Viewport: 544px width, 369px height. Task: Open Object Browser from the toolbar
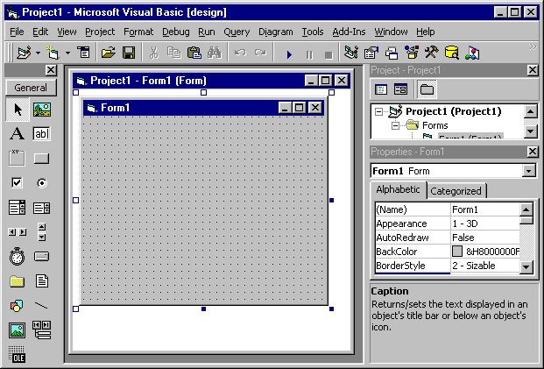[x=412, y=53]
